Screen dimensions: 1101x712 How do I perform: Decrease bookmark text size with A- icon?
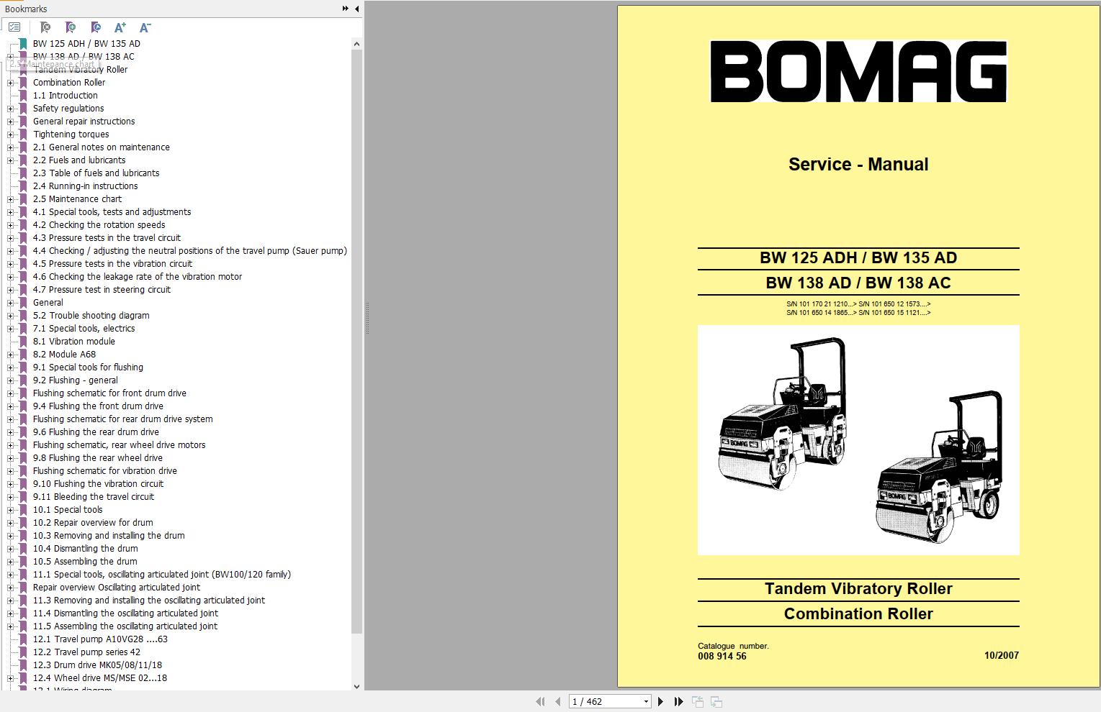[x=144, y=27]
